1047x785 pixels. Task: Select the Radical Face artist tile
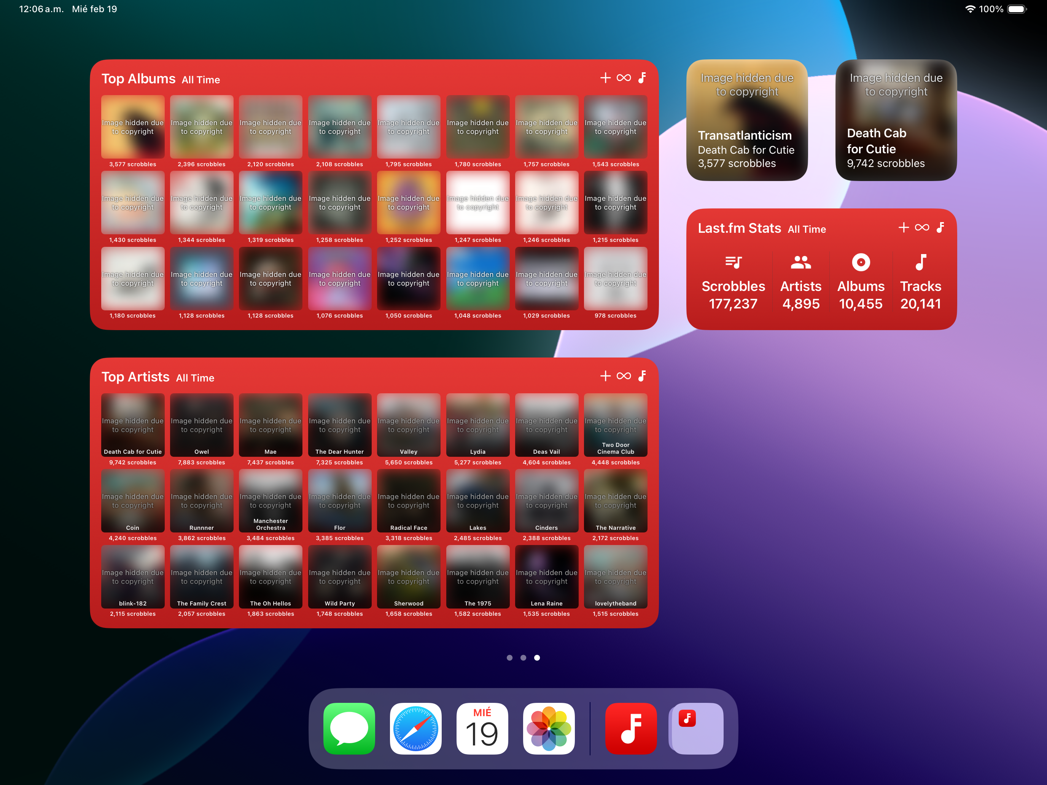click(409, 501)
